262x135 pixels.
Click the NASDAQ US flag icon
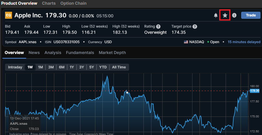(x=186, y=42)
